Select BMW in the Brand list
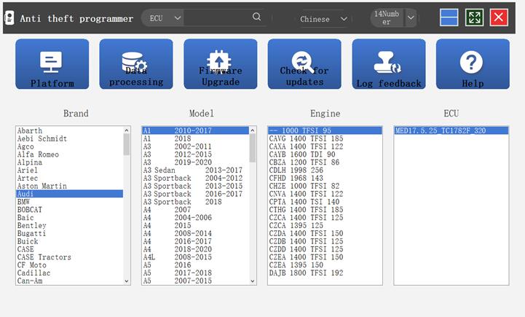Viewport: 525px width, 317px height. pos(70,202)
